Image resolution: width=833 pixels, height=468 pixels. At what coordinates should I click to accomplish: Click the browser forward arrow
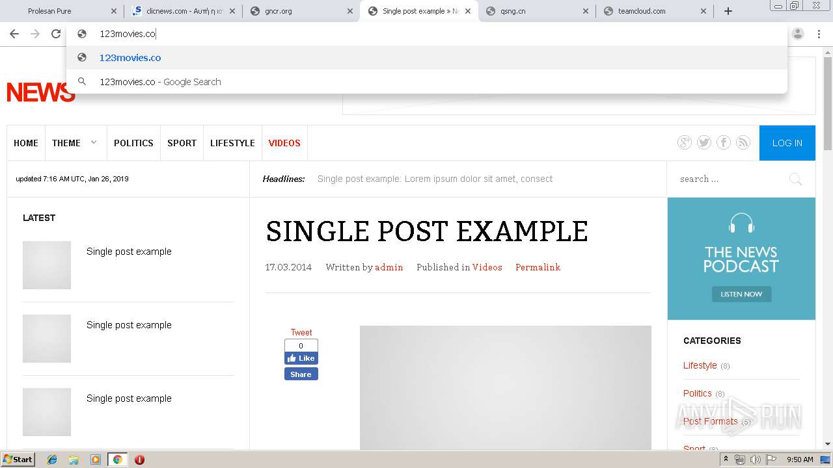(x=35, y=34)
